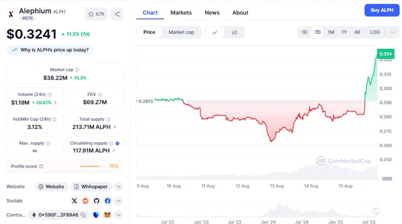Click the MetaMask fox icon
Image resolution: width=402 pixels, height=224 pixels.
[x=108, y=215]
